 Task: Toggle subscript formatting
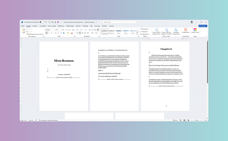[58, 33]
